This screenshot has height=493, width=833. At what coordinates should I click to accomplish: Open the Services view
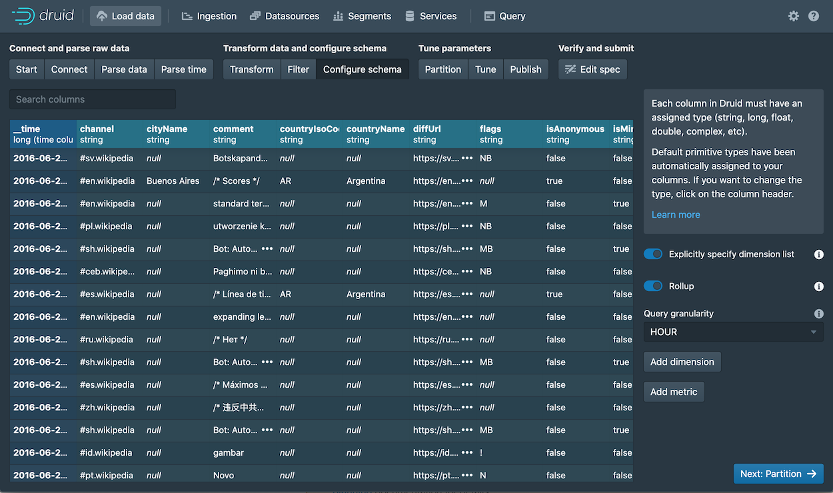point(430,16)
